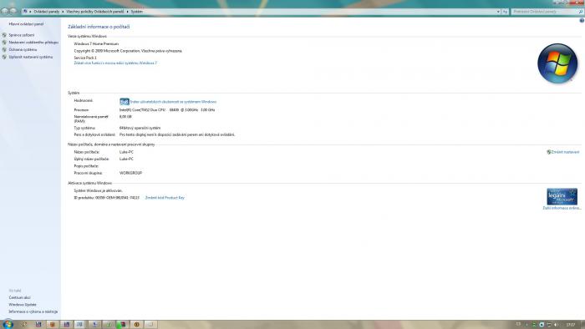Click the Control Panel search field
Image resolution: width=585 pixels, height=329 pixels.
point(547,12)
